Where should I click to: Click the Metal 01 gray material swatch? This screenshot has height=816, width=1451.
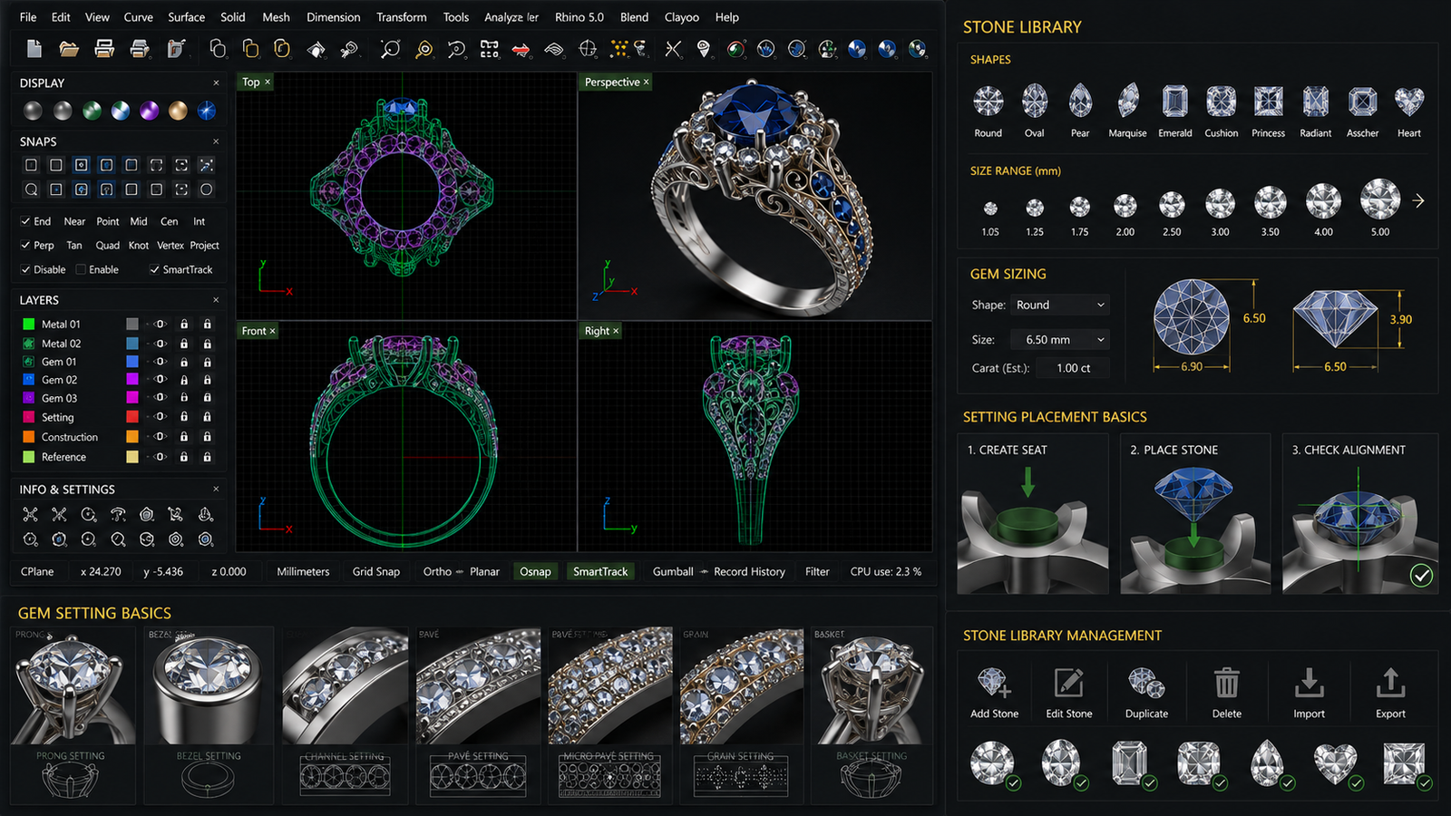tap(132, 324)
